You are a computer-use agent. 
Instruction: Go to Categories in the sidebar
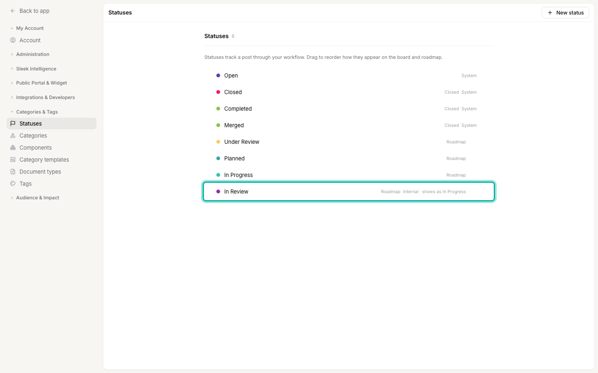pos(51,136)
